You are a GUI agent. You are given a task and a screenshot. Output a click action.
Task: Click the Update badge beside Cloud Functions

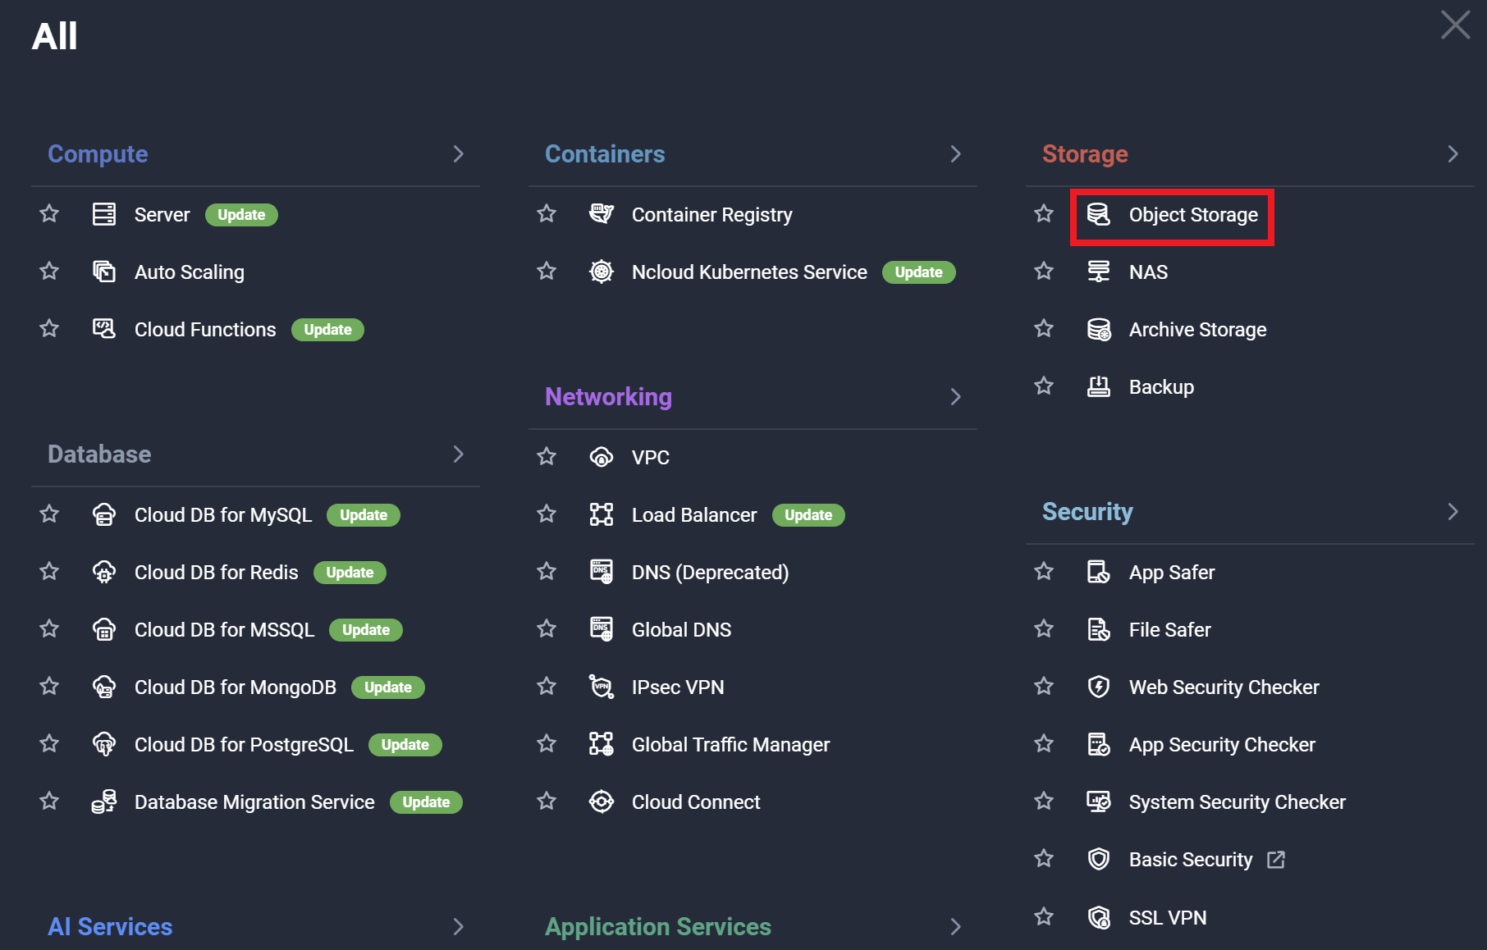[x=327, y=330]
